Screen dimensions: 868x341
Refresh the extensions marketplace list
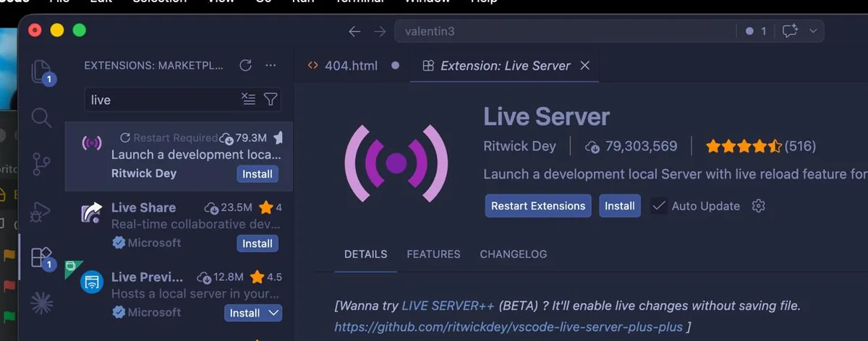245,65
